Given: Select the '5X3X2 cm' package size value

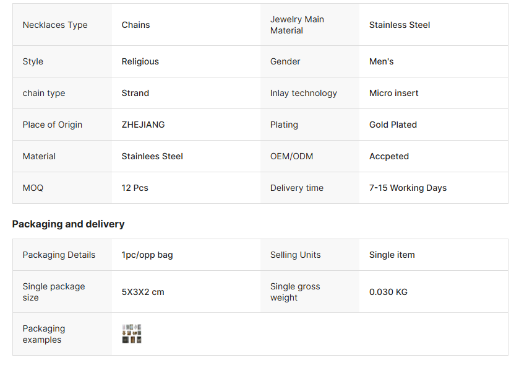Looking at the screenshot, I should tap(143, 292).
